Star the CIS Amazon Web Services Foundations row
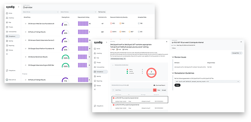Image resolution: width=251 pixels, height=122 pixels. click(x=26, y=23)
